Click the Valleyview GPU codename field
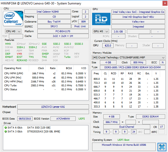 click(x=138, y=22)
